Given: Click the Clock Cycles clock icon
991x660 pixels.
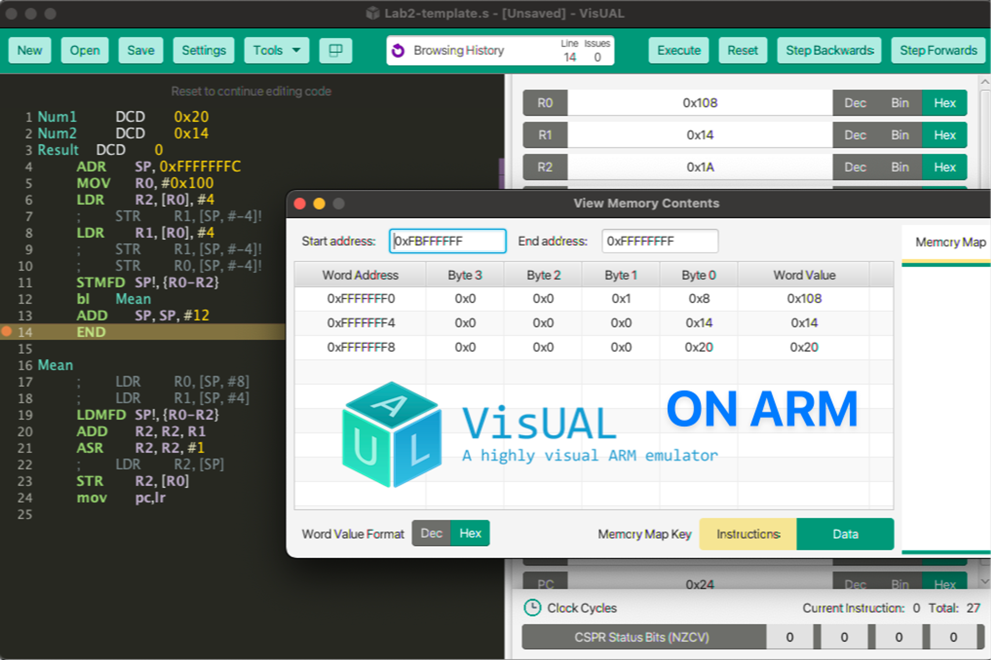Looking at the screenshot, I should tap(532, 608).
